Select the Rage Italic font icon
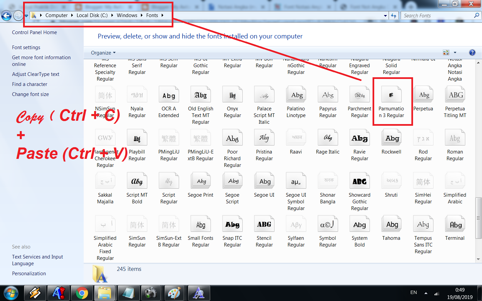The height and width of the screenshot is (301, 482). [x=328, y=138]
